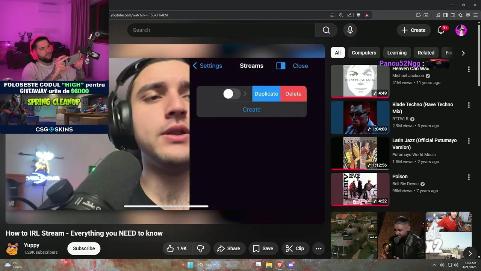
Task: Open options for Latin Jazz video
Action: 469,141
